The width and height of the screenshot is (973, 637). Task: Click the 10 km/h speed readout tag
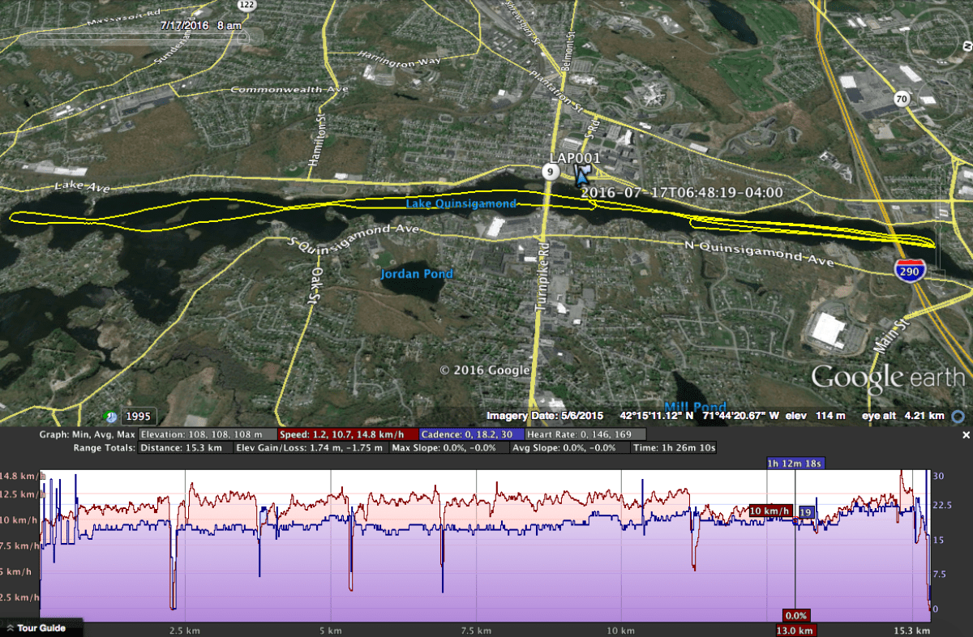[x=769, y=511]
